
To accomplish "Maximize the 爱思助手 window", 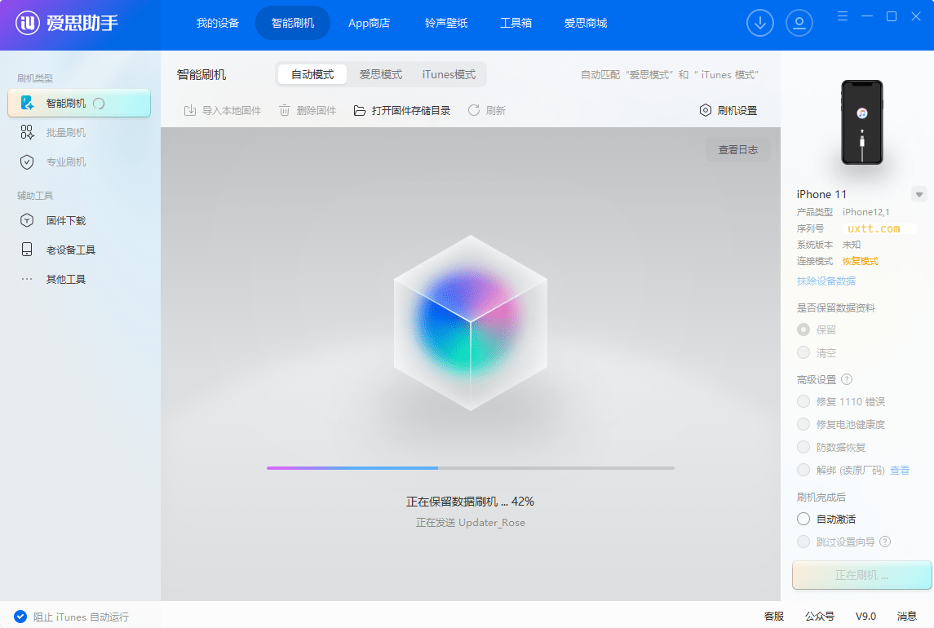I will tap(892, 16).
